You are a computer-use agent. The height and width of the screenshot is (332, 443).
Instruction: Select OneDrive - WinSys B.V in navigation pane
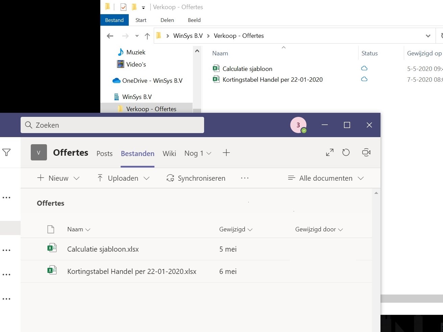point(147,81)
